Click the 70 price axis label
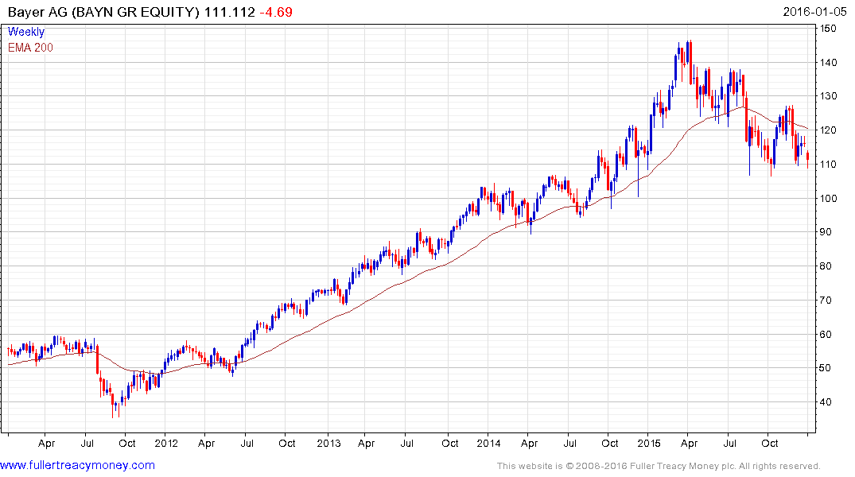This screenshot has height=477, width=855. (826, 300)
